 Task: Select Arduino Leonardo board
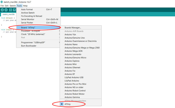[81, 54]
